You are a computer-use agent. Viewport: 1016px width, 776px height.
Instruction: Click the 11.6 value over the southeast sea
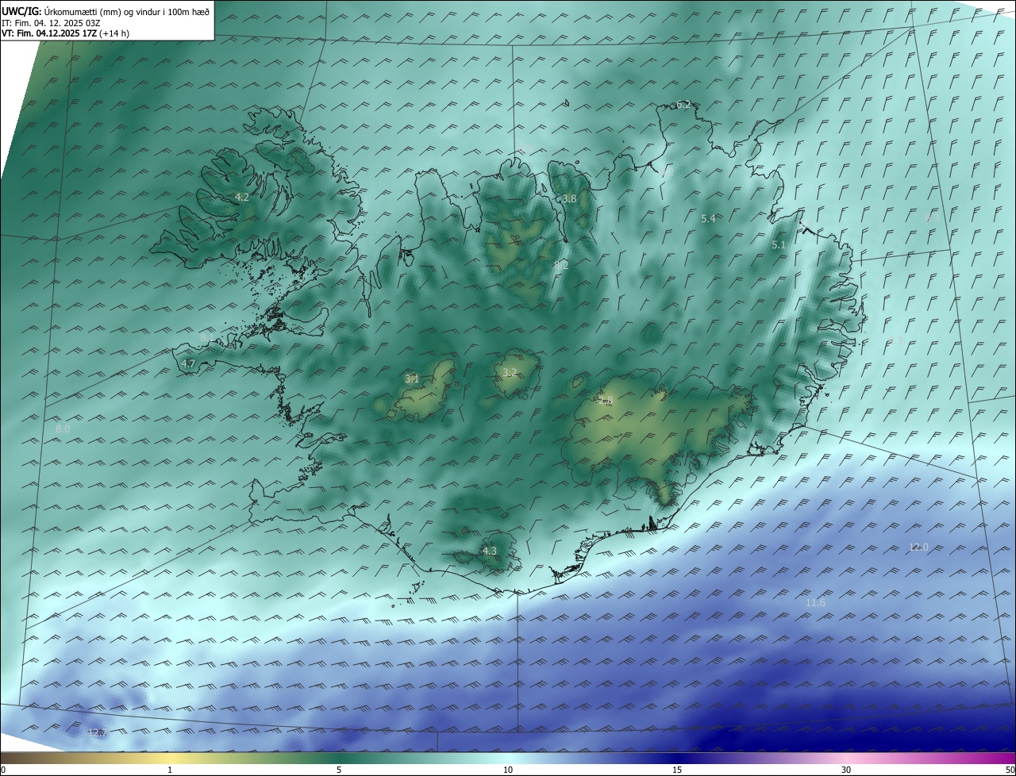[x=815, y=603]
